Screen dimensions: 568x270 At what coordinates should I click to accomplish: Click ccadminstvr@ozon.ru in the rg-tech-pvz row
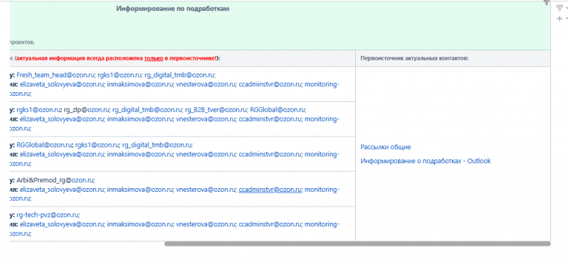coord(270,224)
